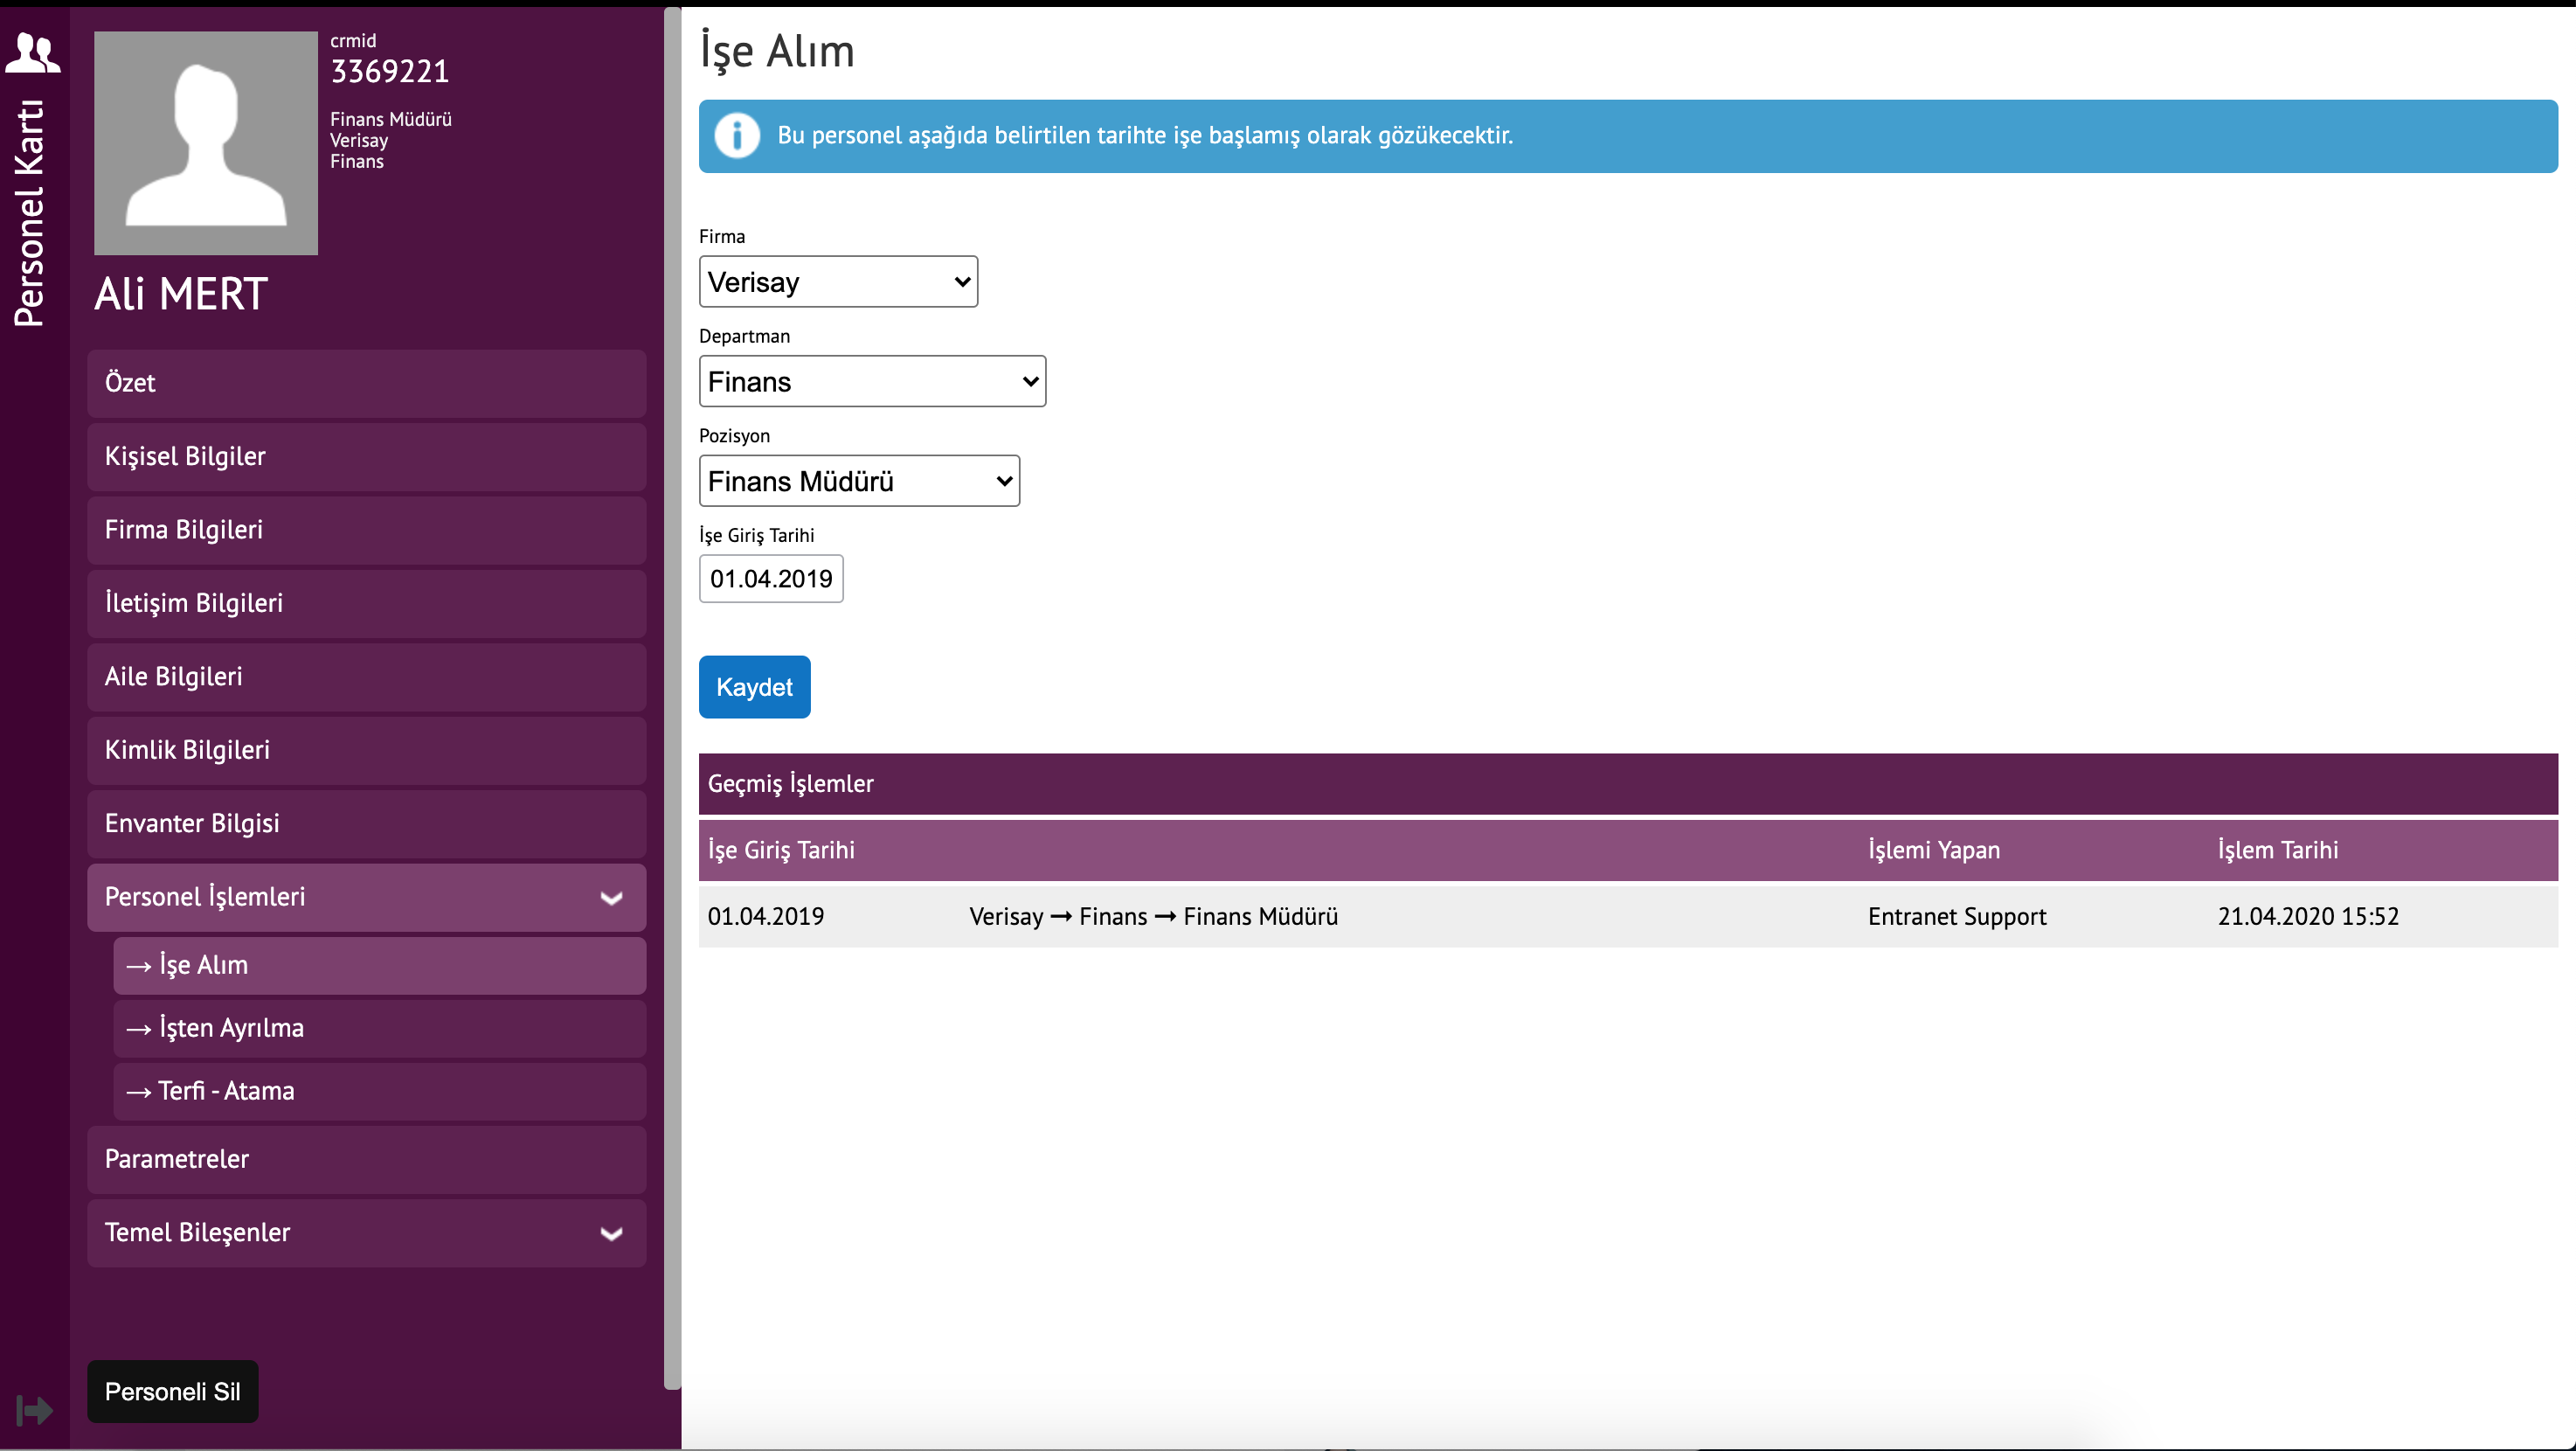Click the crmid number 3369221
Screen dimensions: 2576x1451
coord(390,72)
